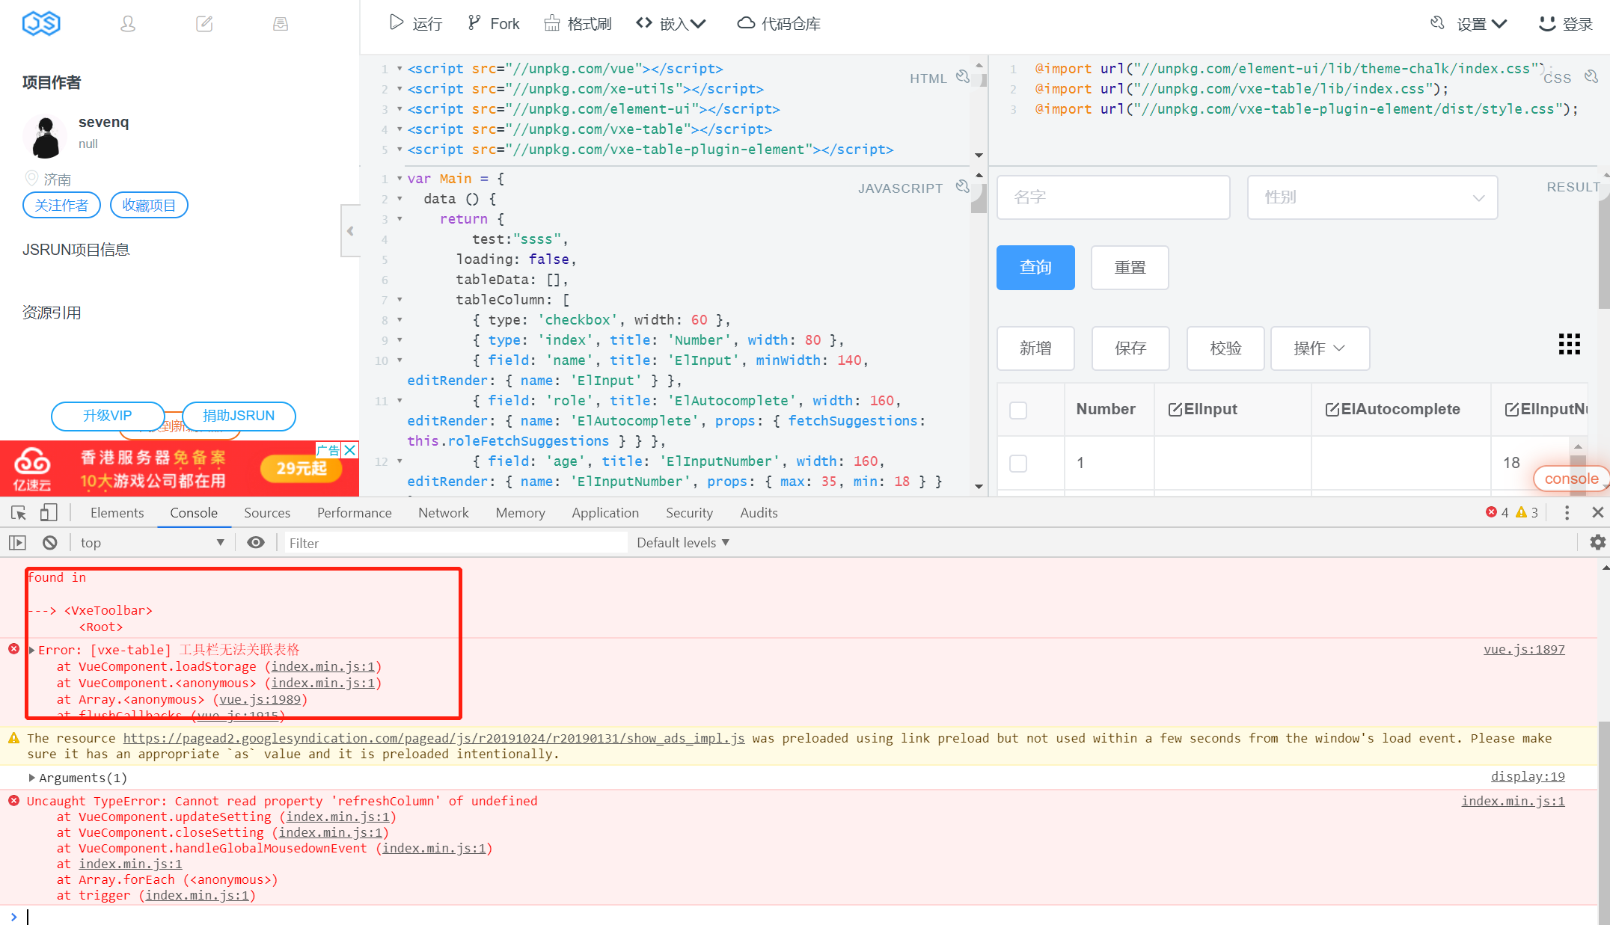Image resolution: width=1610 pixels, height=925 pixels.
Task: Open the Default levels dropdown
Action: coord(682,543)
